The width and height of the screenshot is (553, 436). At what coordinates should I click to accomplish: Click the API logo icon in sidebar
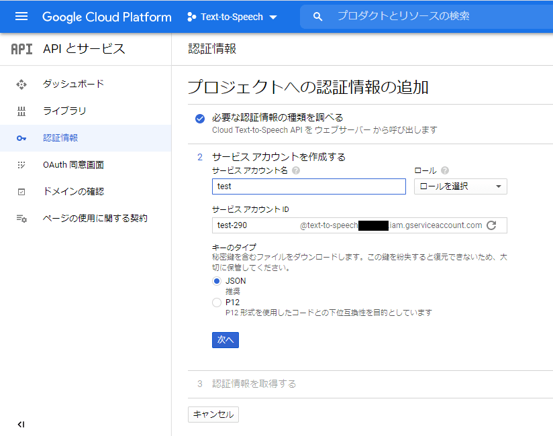click(x=22, y=49)
